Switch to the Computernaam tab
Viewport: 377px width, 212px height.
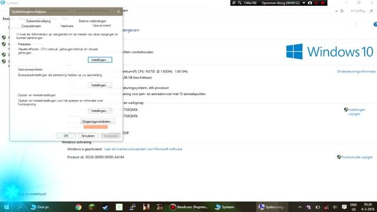click(31, 26)
